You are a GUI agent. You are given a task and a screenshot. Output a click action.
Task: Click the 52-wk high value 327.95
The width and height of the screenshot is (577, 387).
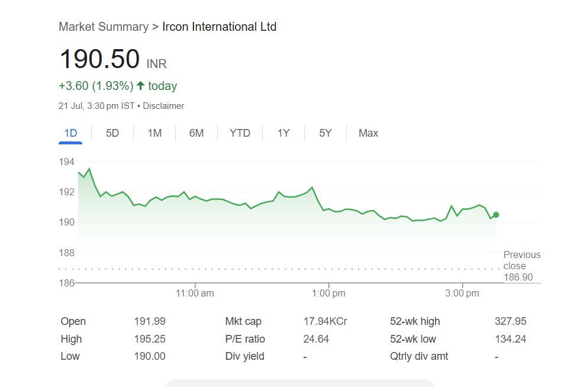[510, 321]
